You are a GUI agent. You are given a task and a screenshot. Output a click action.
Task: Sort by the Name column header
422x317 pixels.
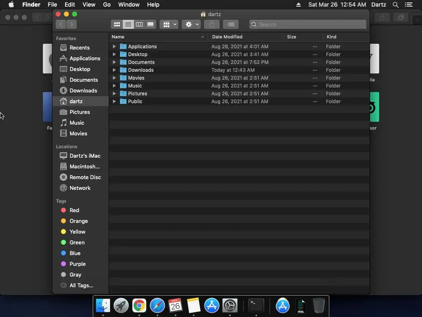(x=158, y=37)
